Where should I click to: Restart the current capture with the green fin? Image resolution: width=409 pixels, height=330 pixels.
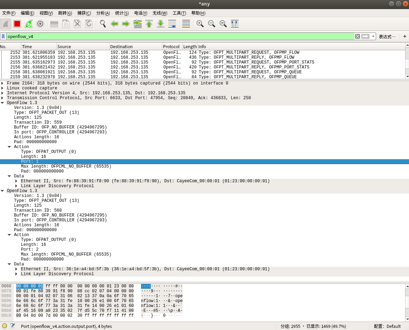[29, 24]
